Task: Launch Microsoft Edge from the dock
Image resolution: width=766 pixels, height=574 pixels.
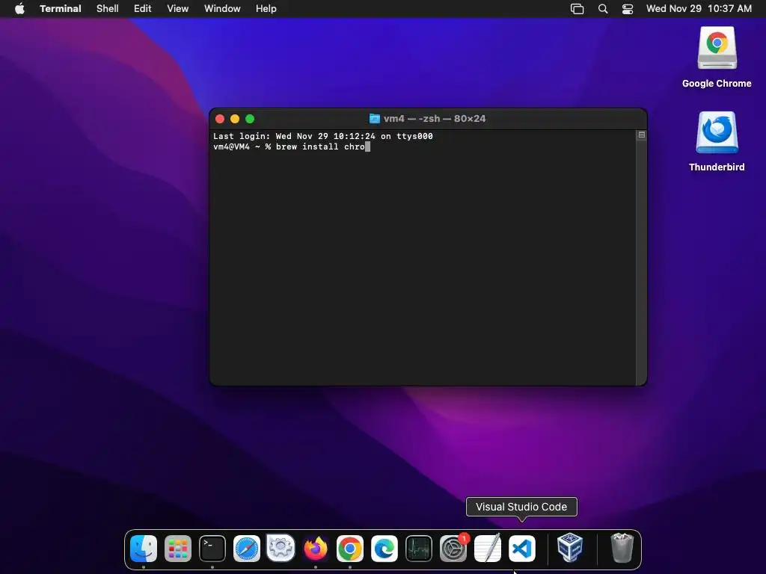Action: (384, 548)
